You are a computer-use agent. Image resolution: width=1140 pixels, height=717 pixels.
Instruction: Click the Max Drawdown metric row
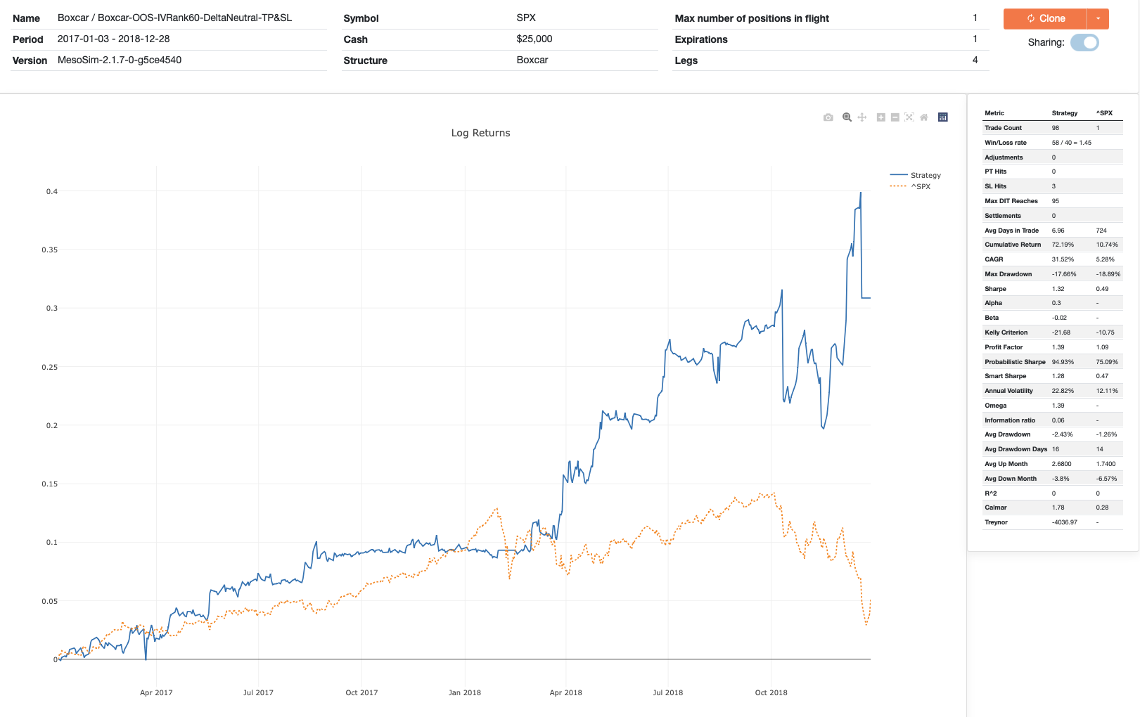[1008, 274]
